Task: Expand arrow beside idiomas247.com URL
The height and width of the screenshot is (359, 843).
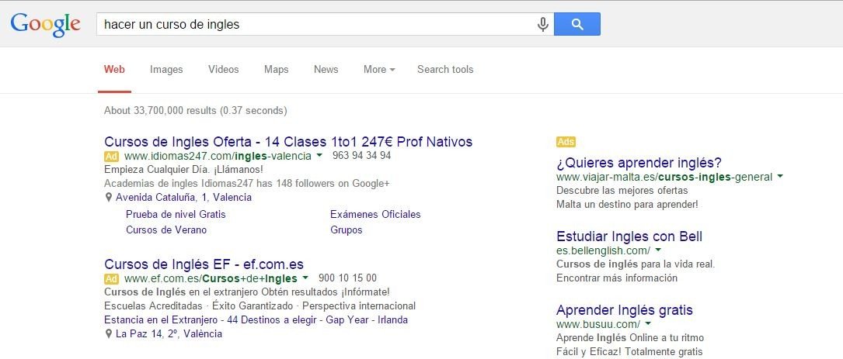Action: (319, 156)
